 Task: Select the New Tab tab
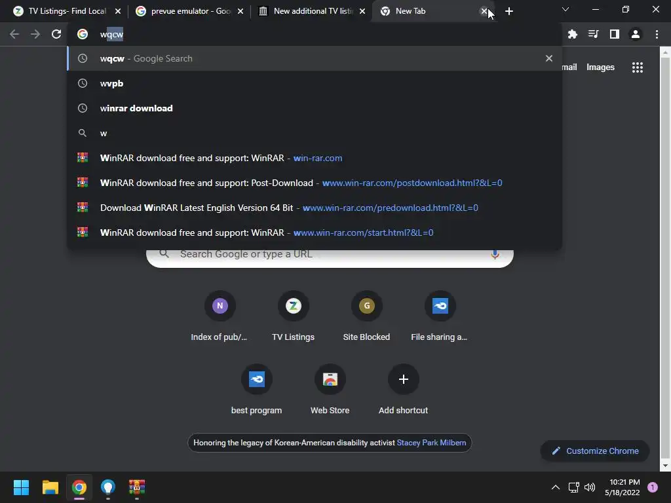[x=432, y=11]
